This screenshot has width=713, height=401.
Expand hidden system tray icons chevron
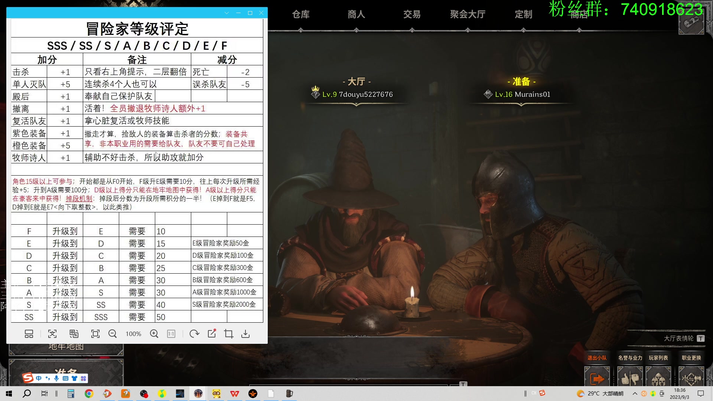[x=635, y=394]
